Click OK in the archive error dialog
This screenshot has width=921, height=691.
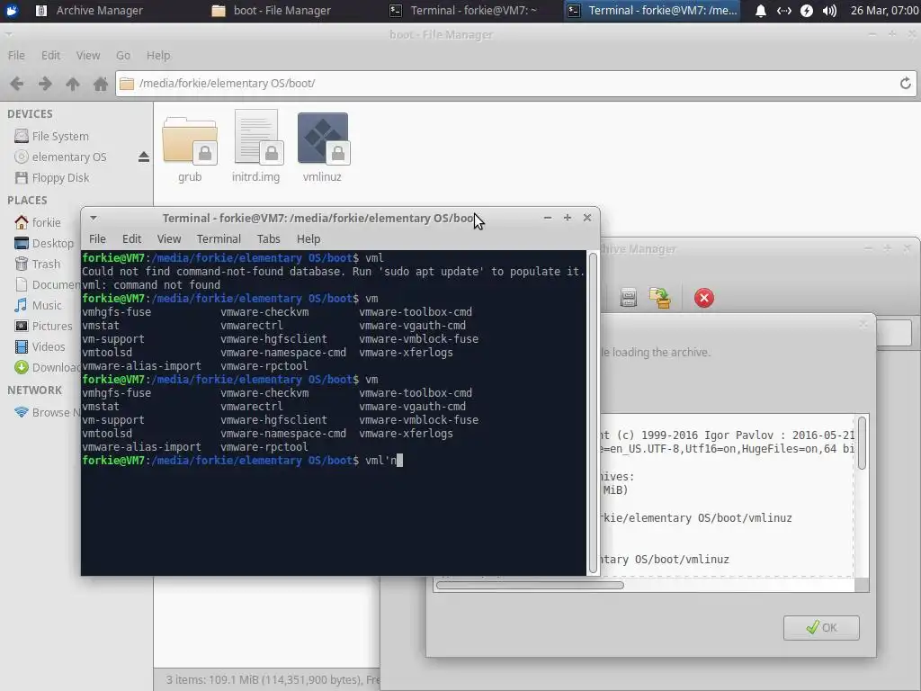(821, 627)
